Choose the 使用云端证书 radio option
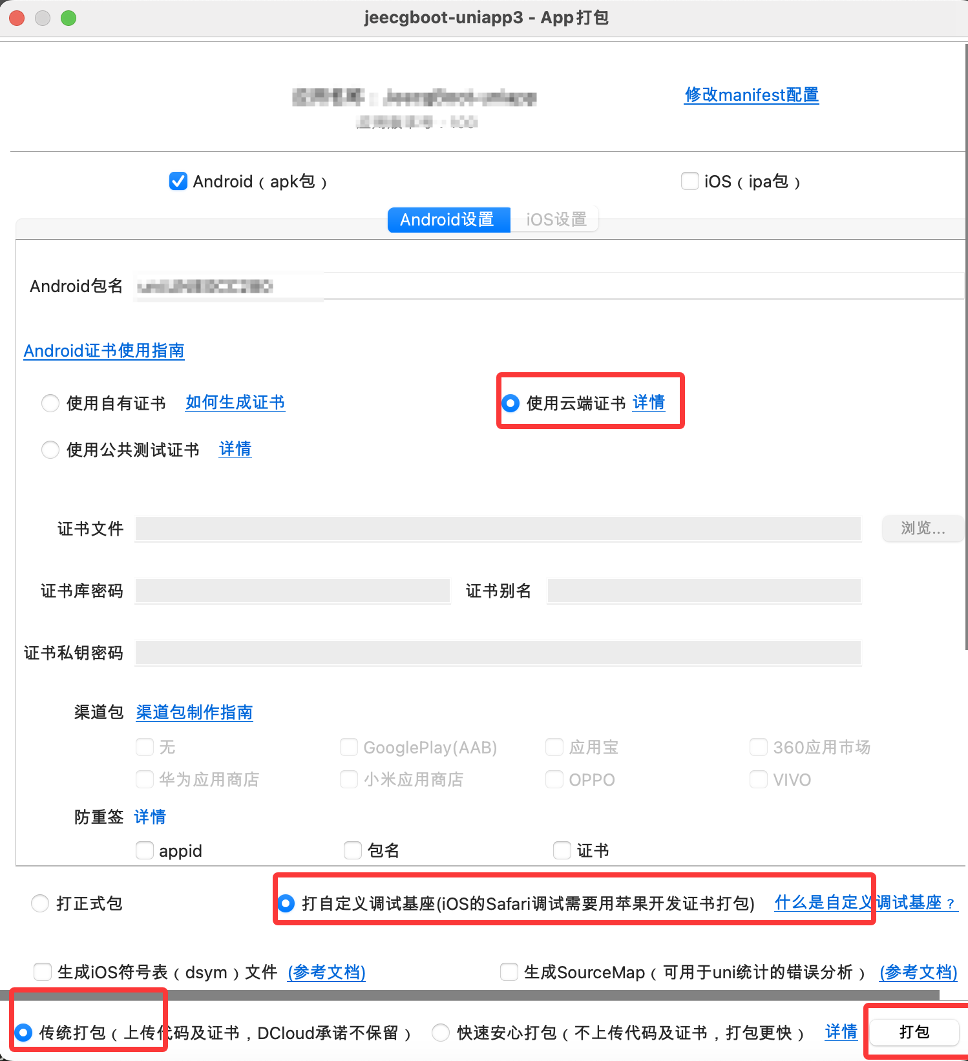This screenshot has width=968, height=1061. [510, 403]
